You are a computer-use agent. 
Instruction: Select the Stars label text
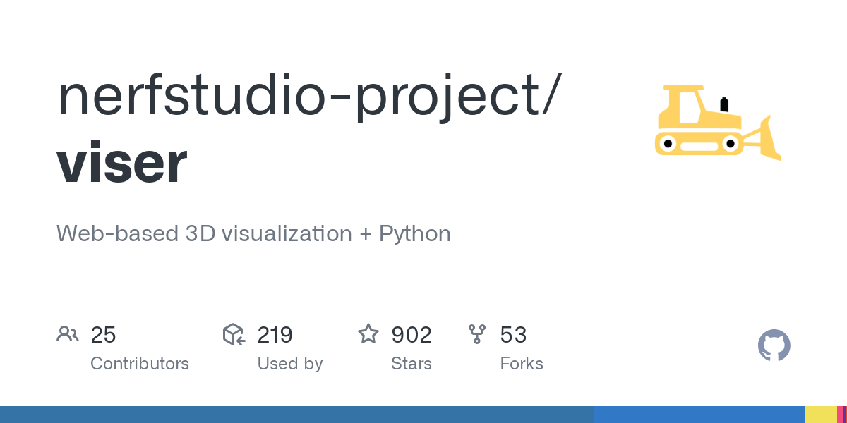tap(412, 364)
